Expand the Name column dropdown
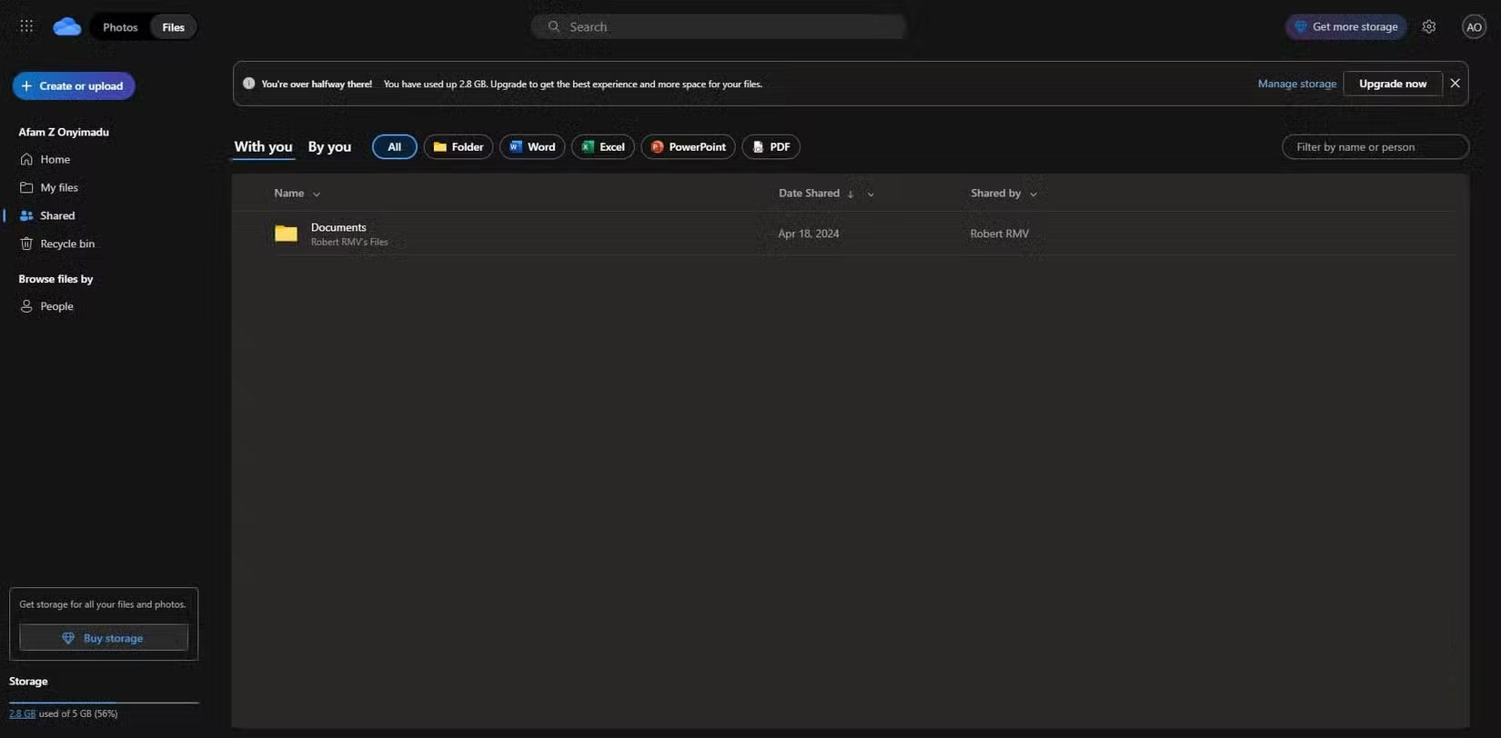Screen dimensions: 1501x738 pos(317,194)
